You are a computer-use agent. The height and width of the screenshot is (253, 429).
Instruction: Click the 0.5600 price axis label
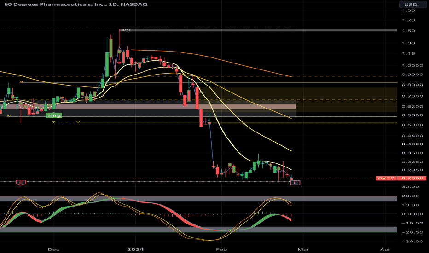coord(412,115)
